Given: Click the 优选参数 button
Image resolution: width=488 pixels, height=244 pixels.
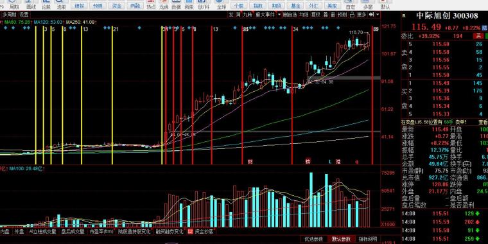Looking at the screenshot, I should (x=314, y=239).
